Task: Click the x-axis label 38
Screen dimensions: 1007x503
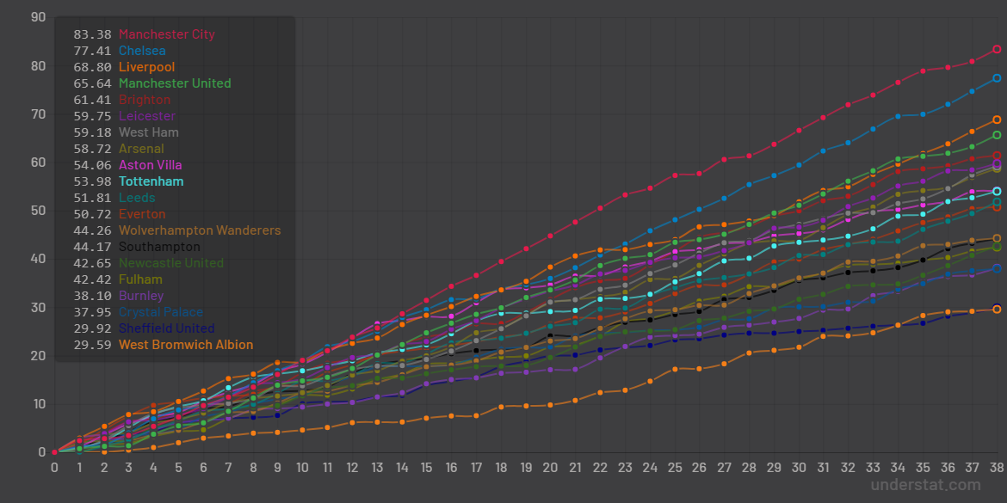Action: [996, 467]
